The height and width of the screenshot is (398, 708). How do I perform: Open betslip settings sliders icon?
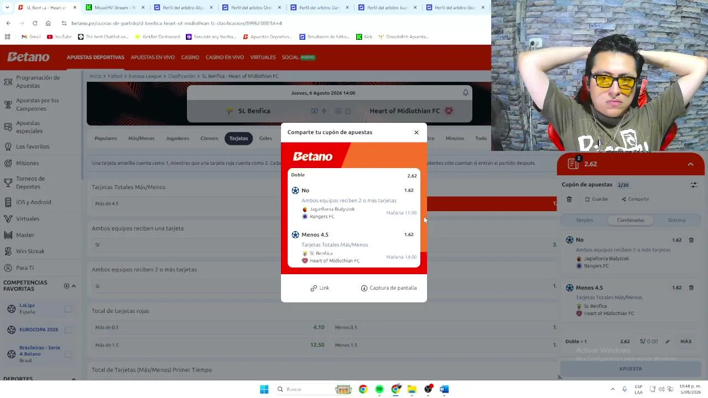coord(694,185)
